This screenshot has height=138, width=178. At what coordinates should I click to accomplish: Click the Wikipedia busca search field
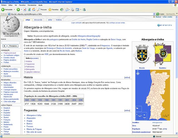(11, 42)
